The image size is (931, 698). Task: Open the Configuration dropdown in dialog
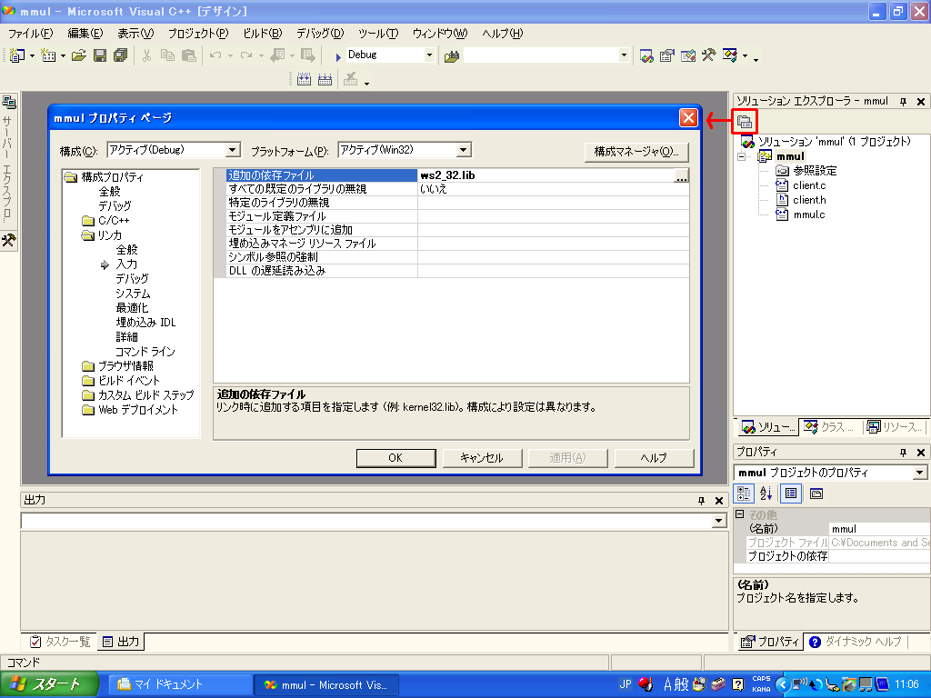[x=234, y=150]
